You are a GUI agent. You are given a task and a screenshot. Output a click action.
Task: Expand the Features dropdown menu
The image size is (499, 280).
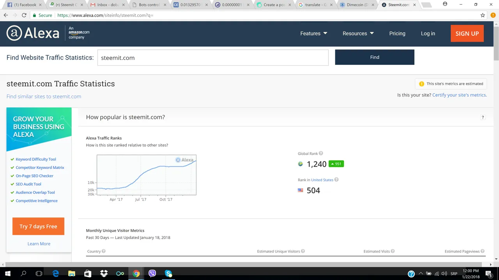click(313, 33)
